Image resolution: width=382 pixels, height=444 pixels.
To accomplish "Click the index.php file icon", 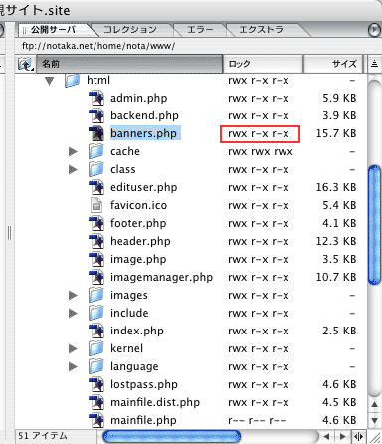I will coord(96,331).
